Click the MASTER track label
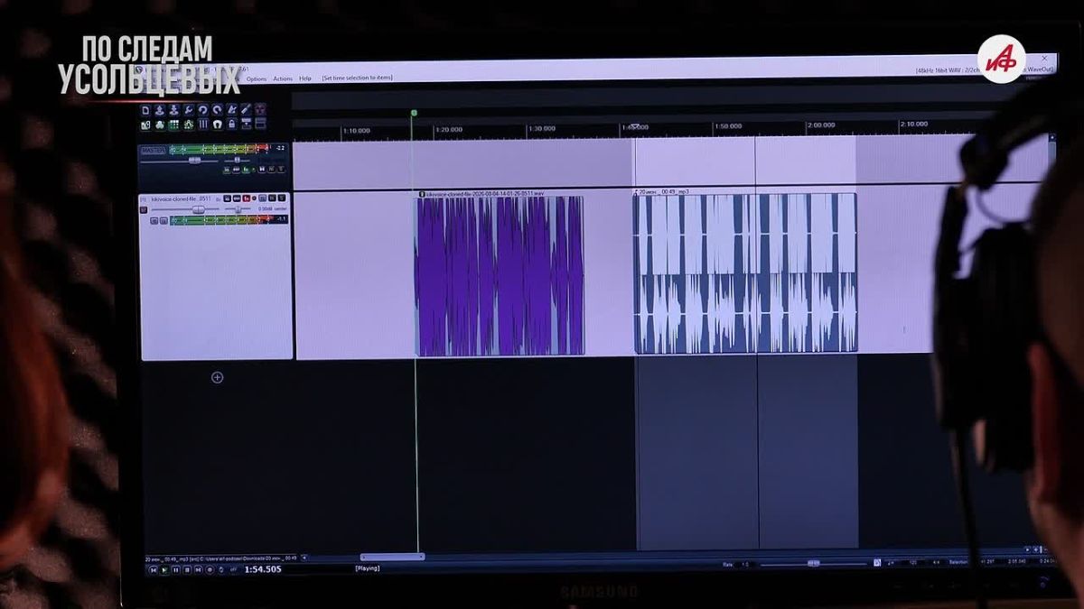The image size is (1084, 609). click(x=154, y=150)
